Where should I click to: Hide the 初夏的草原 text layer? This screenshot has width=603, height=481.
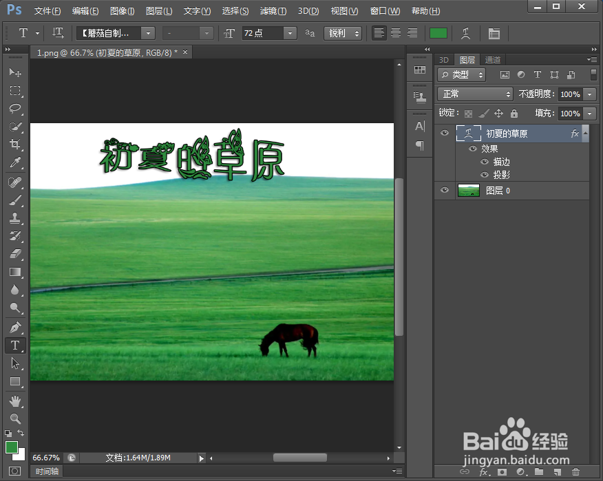pos(444,133)
